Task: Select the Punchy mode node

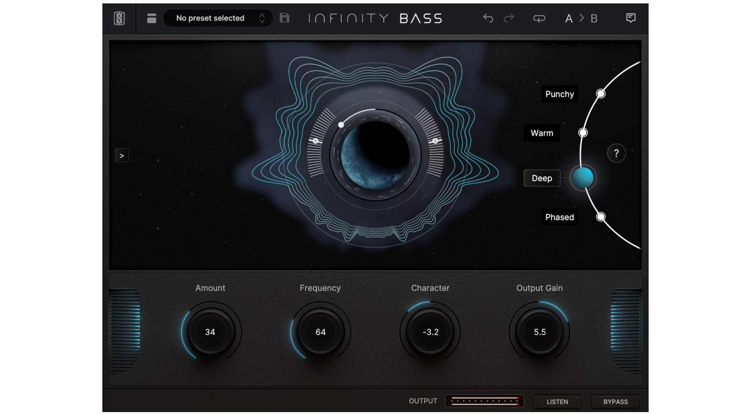Action: (x=601, y=93)
